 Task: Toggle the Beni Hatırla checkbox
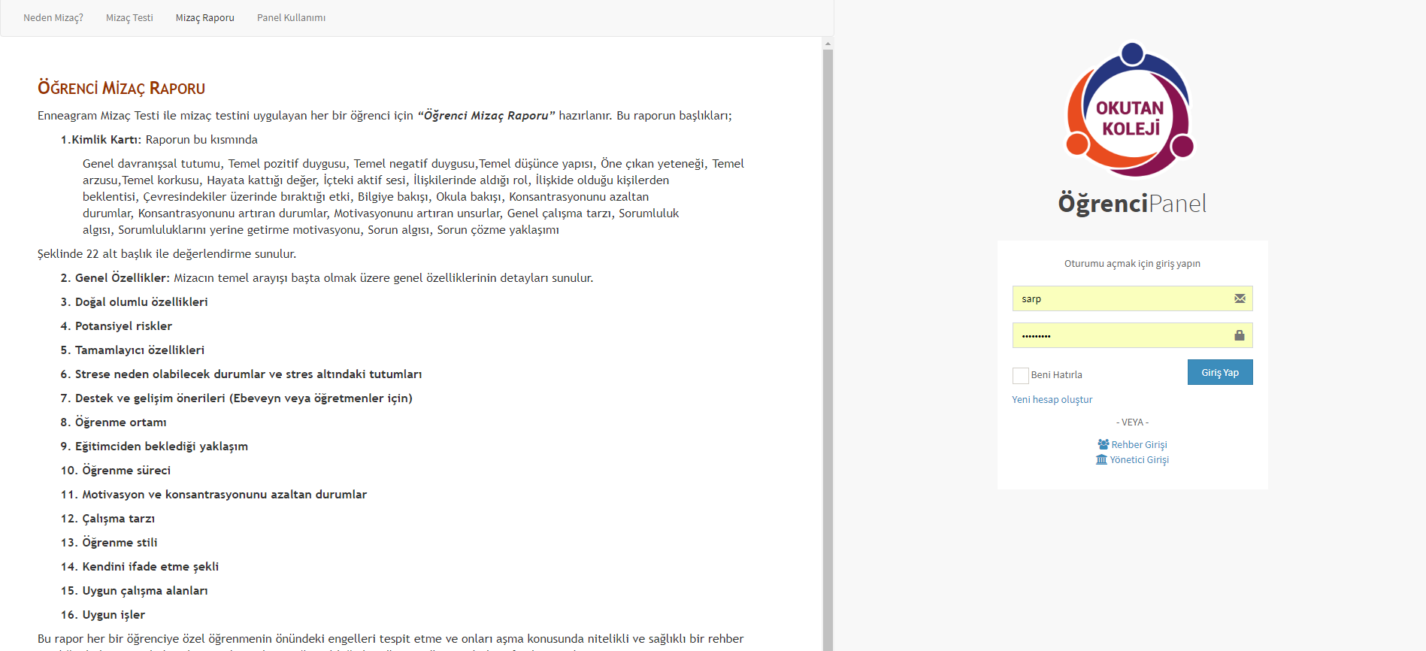[1020, 375]
